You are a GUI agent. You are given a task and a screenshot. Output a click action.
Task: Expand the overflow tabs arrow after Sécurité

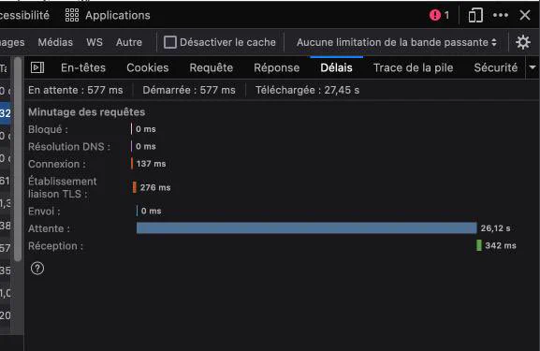(x=533, y=67)
